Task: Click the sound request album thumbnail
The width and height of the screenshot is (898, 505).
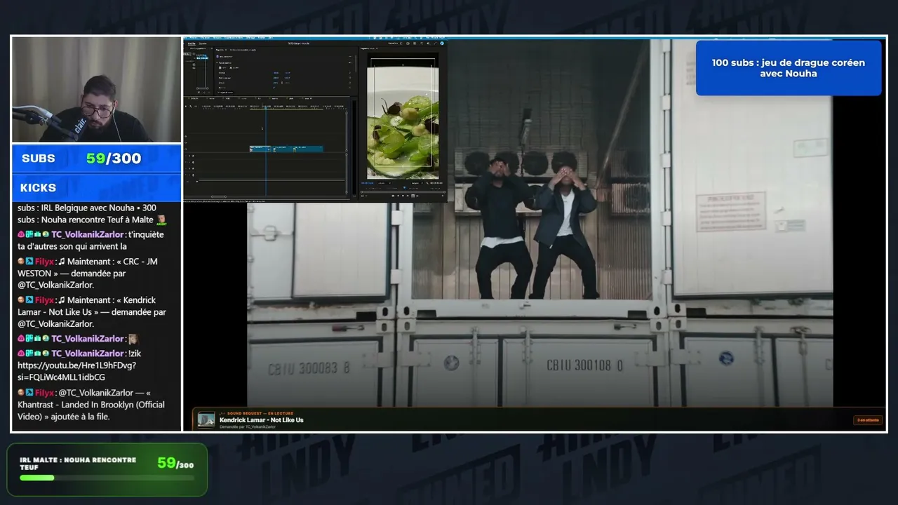Action: point(206,419)
